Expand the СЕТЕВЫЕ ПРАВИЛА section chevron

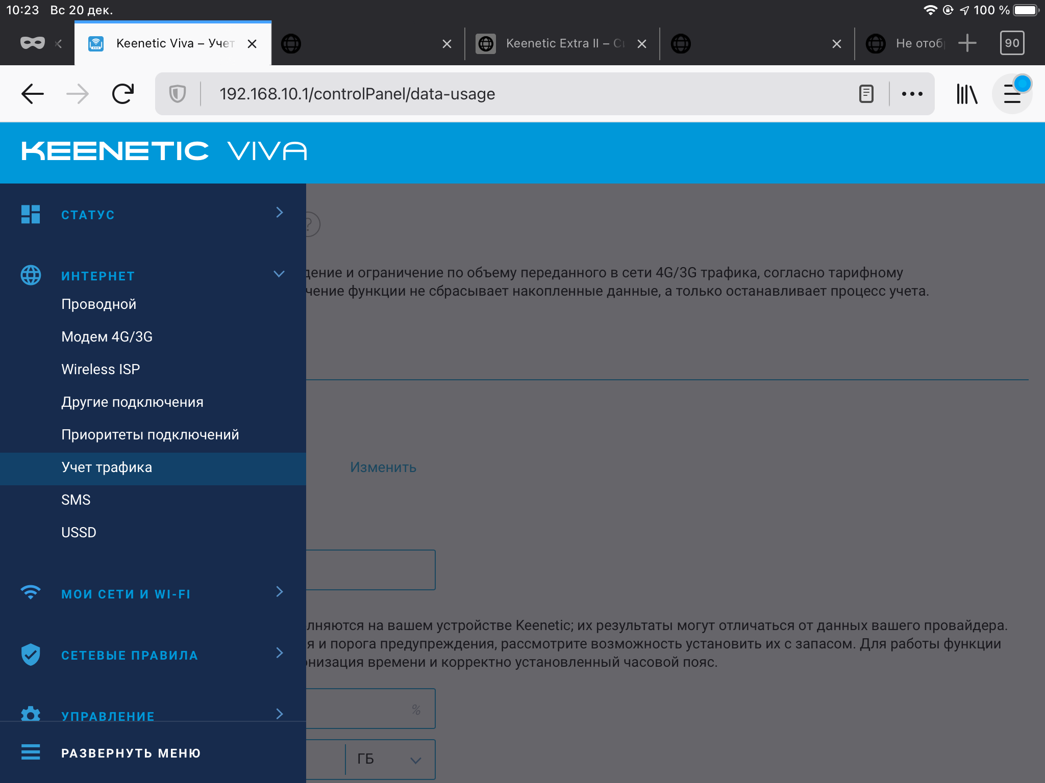[279, 653]
